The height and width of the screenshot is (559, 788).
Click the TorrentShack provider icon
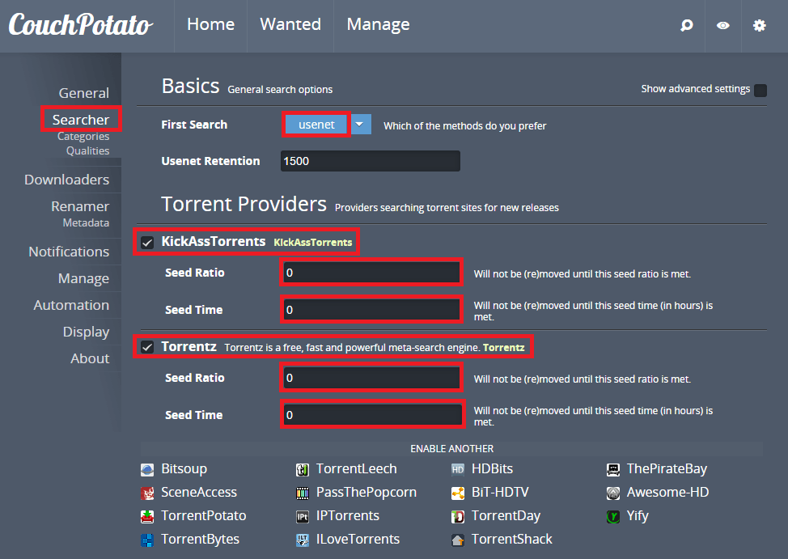(x=458, y=540)
